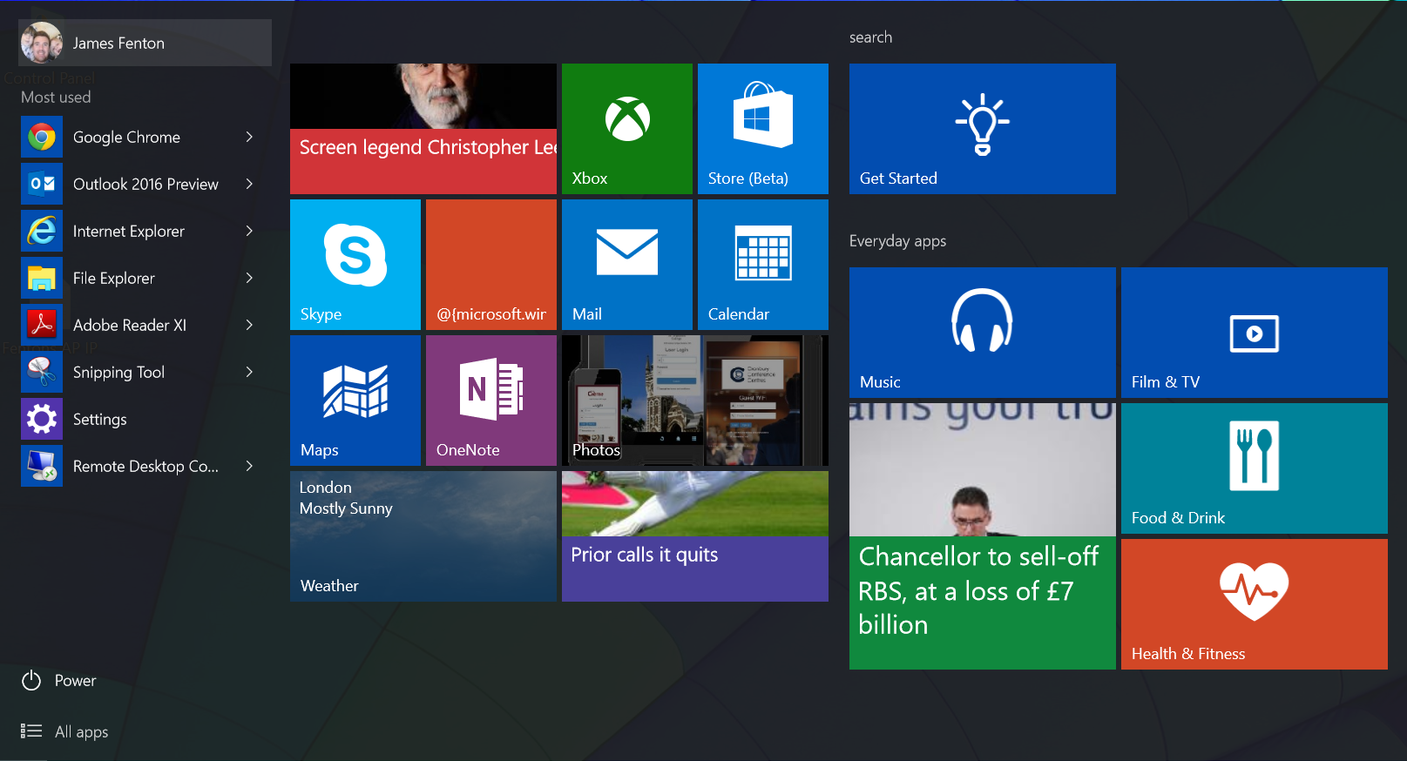The width and height of the screenshot is (1407, 761).
Task: Open the Calendar tile
Action: coord(763,265)
